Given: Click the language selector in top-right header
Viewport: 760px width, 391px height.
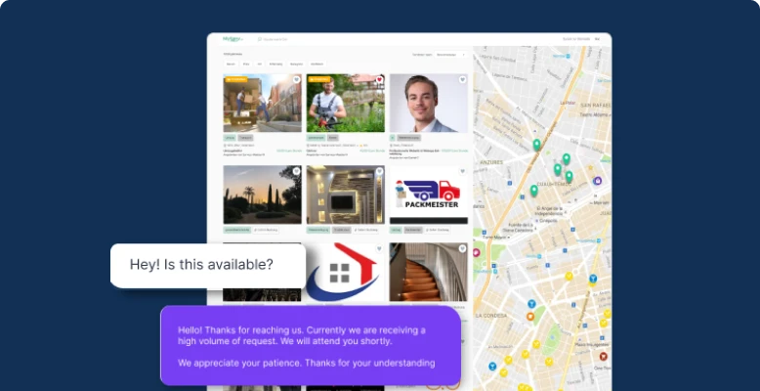Looking at the screenshot, I should [597, 39].
